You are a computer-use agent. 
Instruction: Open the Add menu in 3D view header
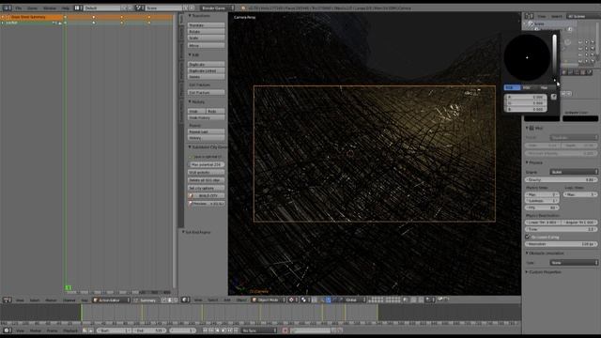[x=227, y=300]
